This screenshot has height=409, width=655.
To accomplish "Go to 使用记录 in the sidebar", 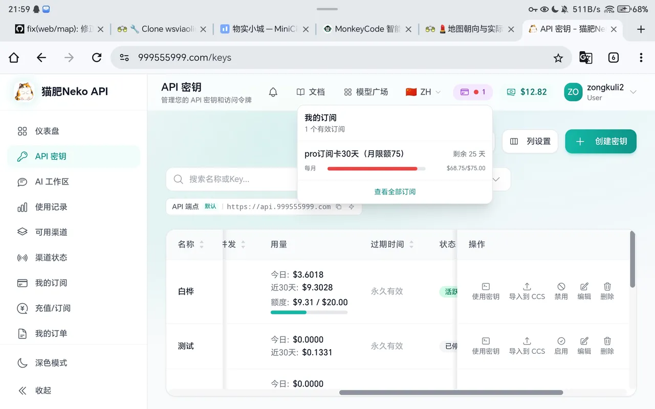I will (74, 207).
